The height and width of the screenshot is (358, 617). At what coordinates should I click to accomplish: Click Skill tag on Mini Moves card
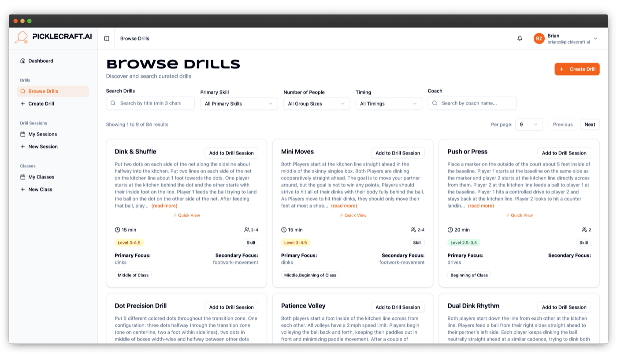(x=417, y=243)
